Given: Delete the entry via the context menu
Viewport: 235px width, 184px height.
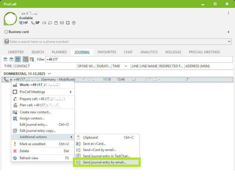Looking at the screenshot, I should [24, 151].
